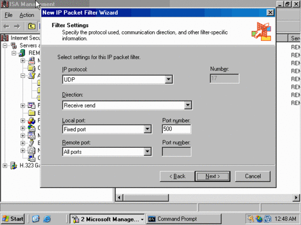Expand the Policy Elements tree node
The width and height of the screenshot is (301, 225).
click(x=23, y=121)
